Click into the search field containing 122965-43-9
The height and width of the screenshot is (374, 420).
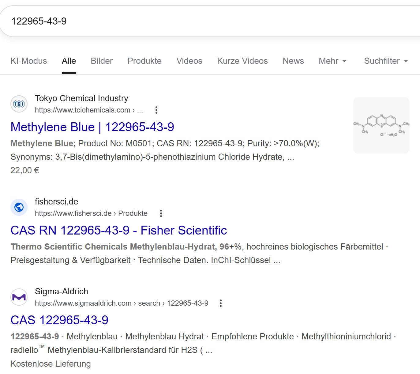210,21
